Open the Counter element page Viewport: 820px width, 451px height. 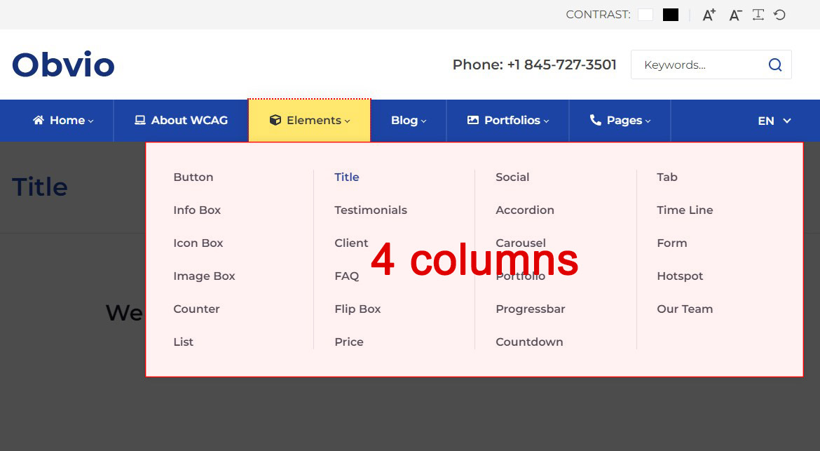(197, 309)
